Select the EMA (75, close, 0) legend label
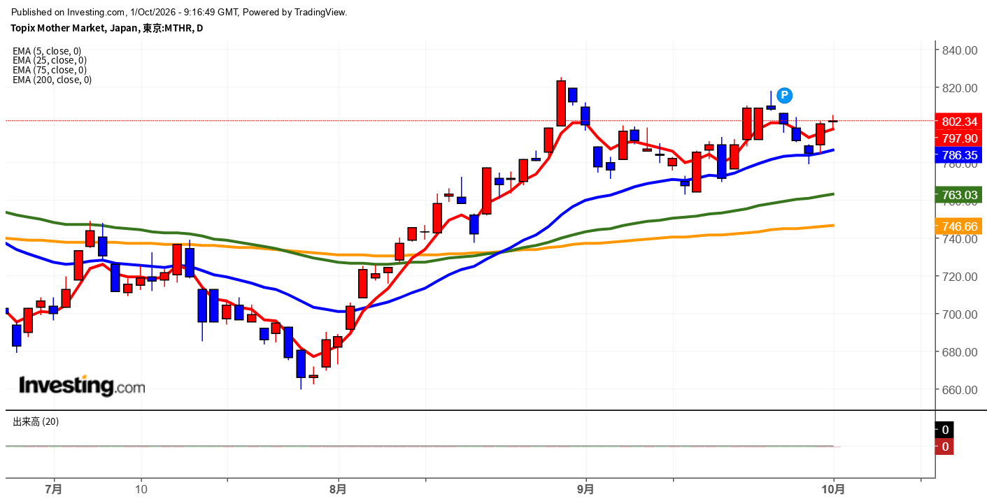This screenshot has height=501, width=987. pos(50,70)
